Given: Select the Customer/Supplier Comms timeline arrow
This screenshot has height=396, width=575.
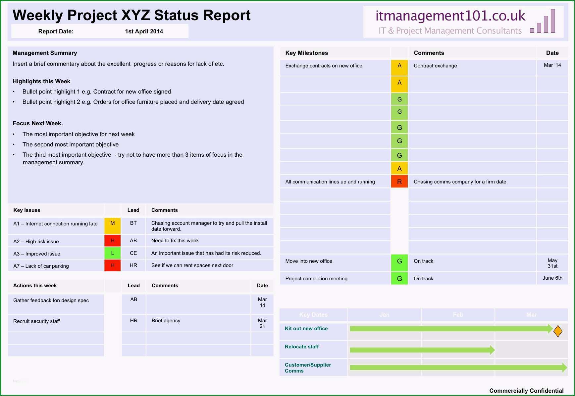Looking at the screenshot, I should (x=458, y=368).
